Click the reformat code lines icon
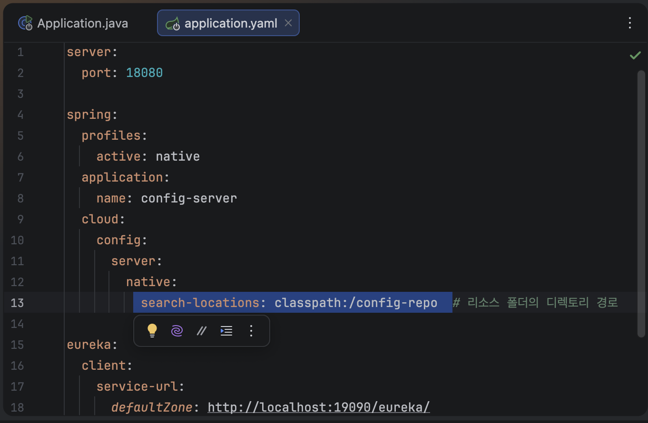The height and width of the screenshot is (423, 648). (226, 331)
